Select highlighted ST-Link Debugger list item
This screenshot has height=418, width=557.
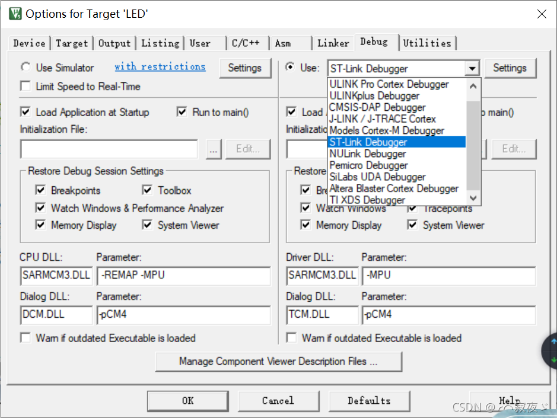coord(396,142)
